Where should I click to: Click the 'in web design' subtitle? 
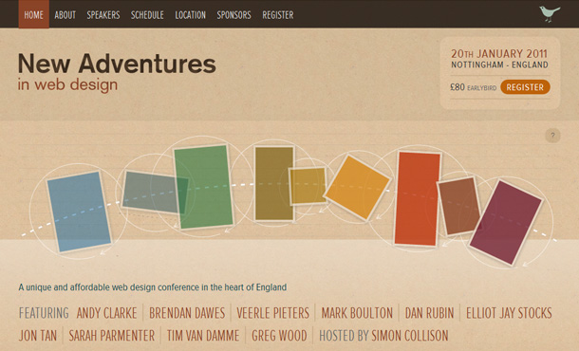tap(67, 84)
